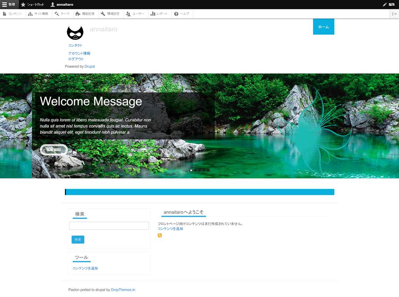The width and height of the screenshot is (399, 297).
Task: Click the ツール block title
Action: [x=81, y=257]
